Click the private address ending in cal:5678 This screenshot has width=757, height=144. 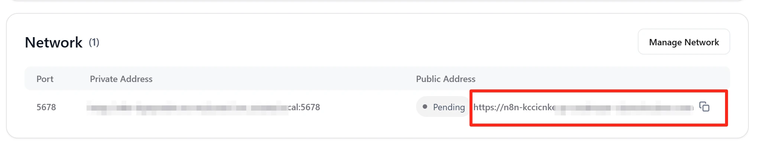203,107
